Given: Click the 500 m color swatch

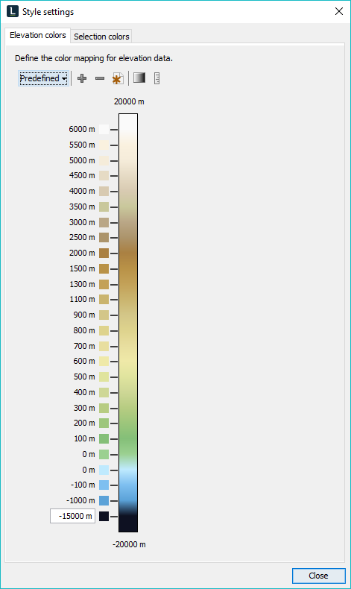Looking at the screenshot, I should (104, 377).
